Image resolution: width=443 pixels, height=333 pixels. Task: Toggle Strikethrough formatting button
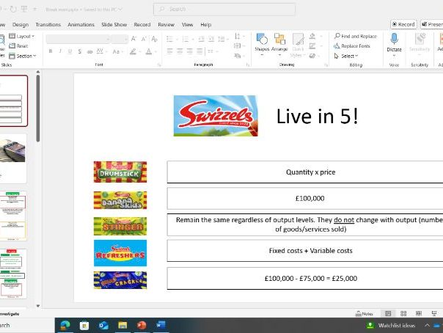point(89,51)
